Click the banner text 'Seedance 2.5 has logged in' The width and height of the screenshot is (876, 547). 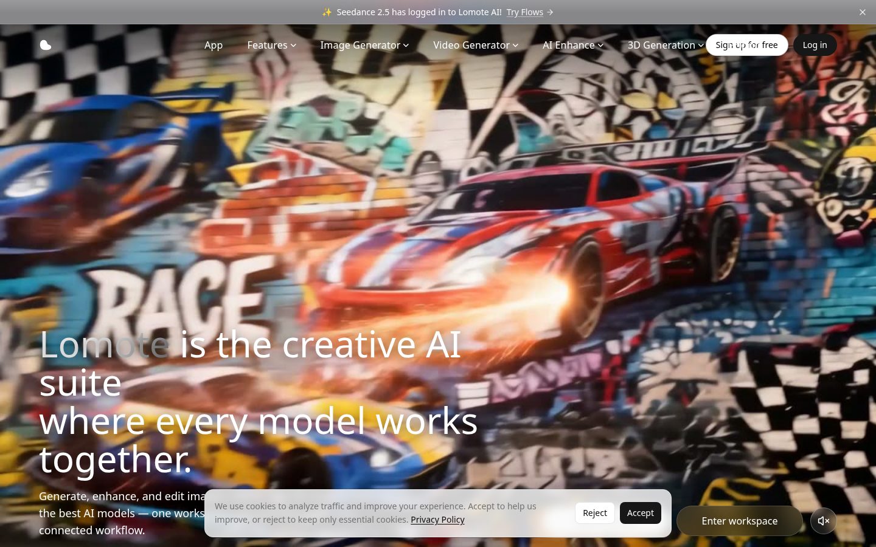click(x=391, y=12)
